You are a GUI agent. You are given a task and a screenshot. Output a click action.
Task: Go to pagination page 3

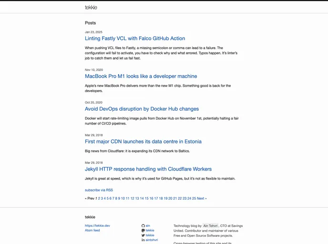[102, 198]
